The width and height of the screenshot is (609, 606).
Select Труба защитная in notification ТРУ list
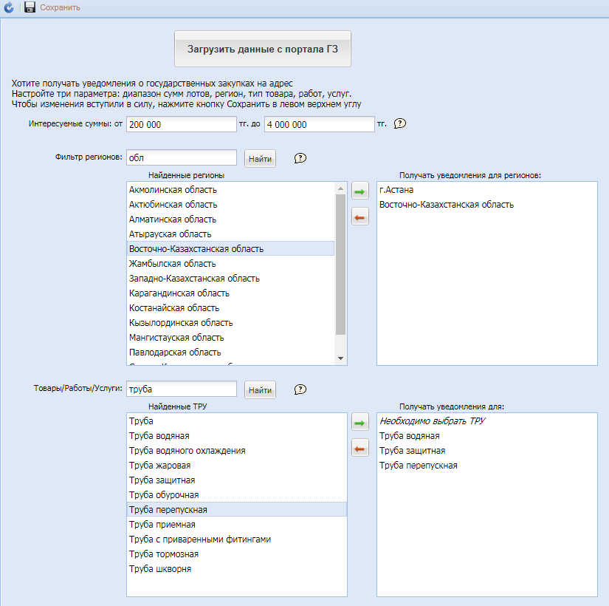pyautogui.click(x=487, y=451)
